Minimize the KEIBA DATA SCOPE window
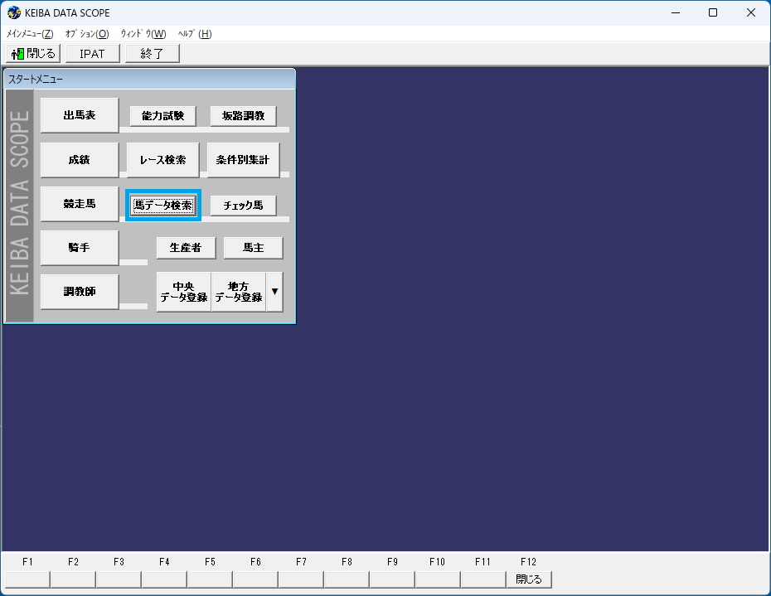The height and width of the screenshot is (596, 771). coord(676,12)
